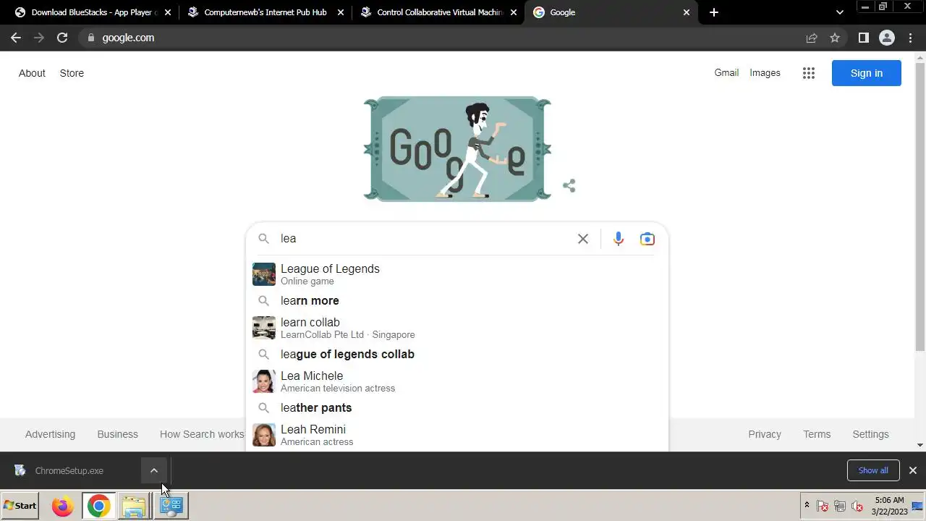Viewport: 926px width, 521px height.
Task: Select the learn more suggestion
Action: 457,301
